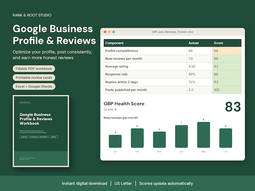Select the 'Average rating' row label
This screenshot has height=191, width=255.
point(117,66)
